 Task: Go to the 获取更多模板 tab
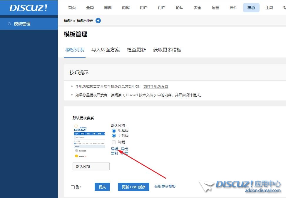(x=167, y=50)
